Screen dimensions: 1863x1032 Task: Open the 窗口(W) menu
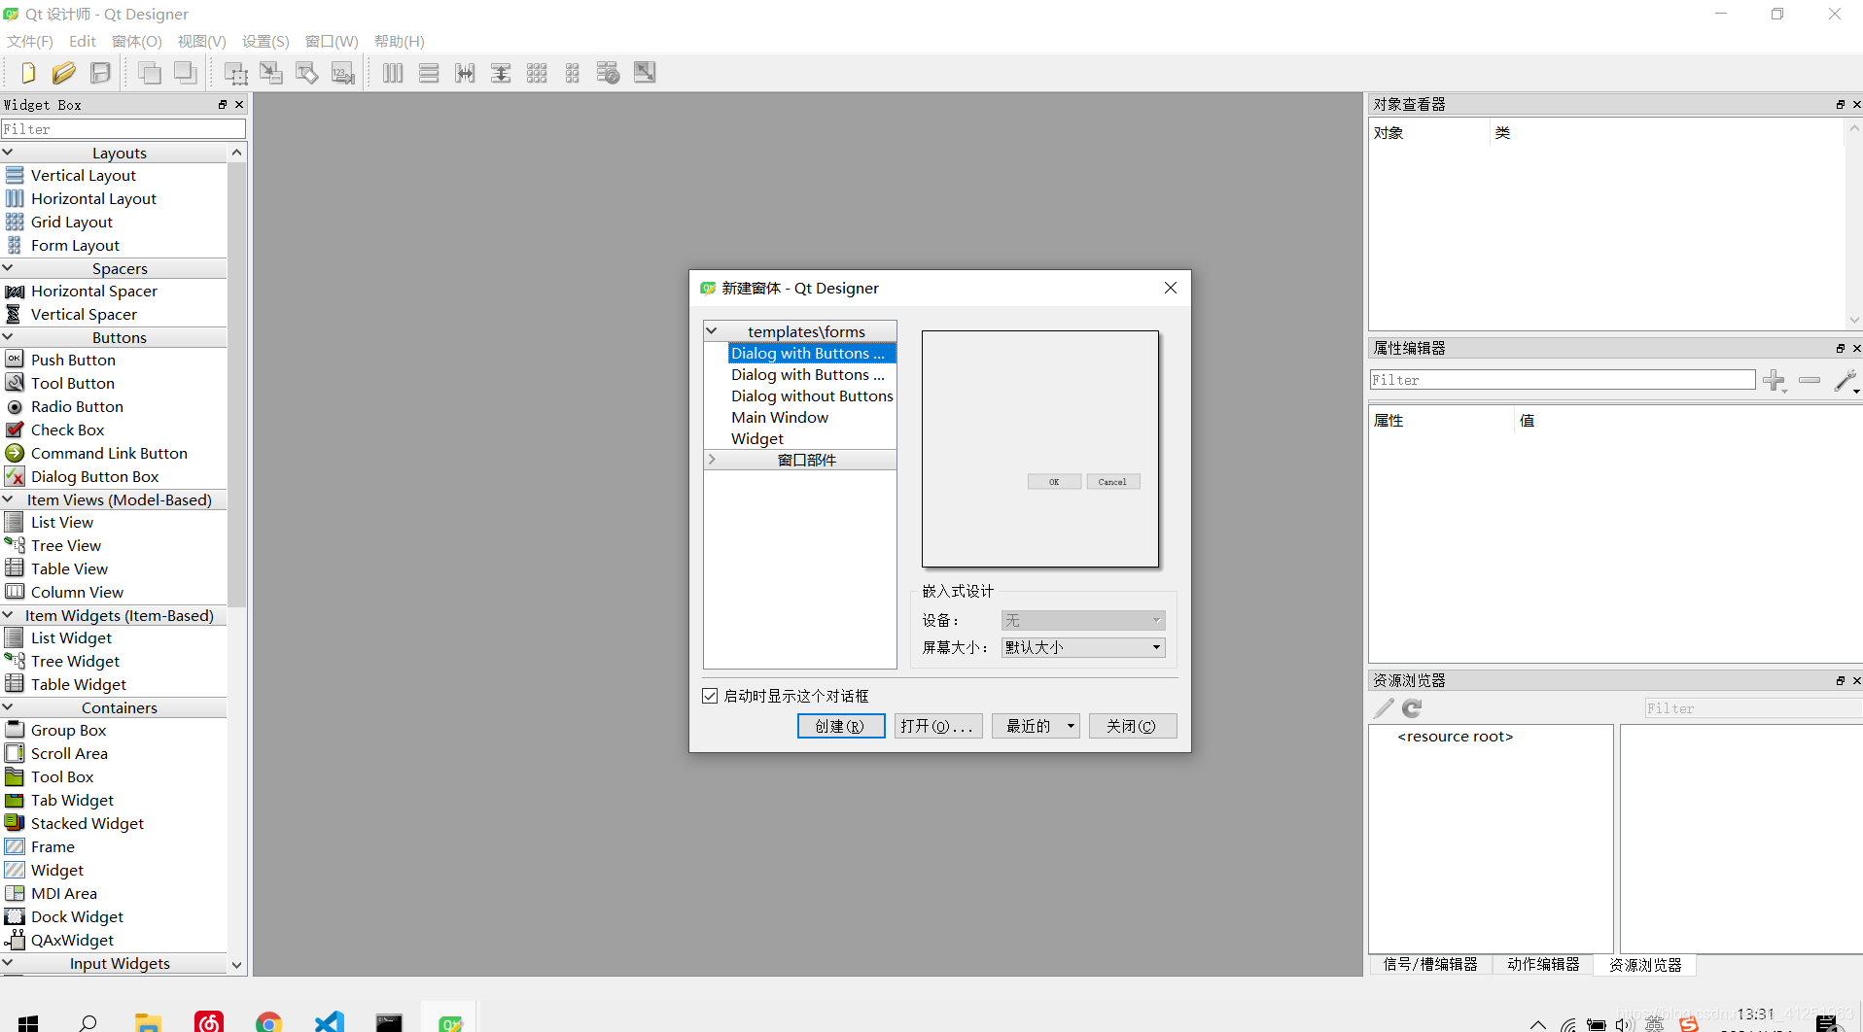pos(331,41)
